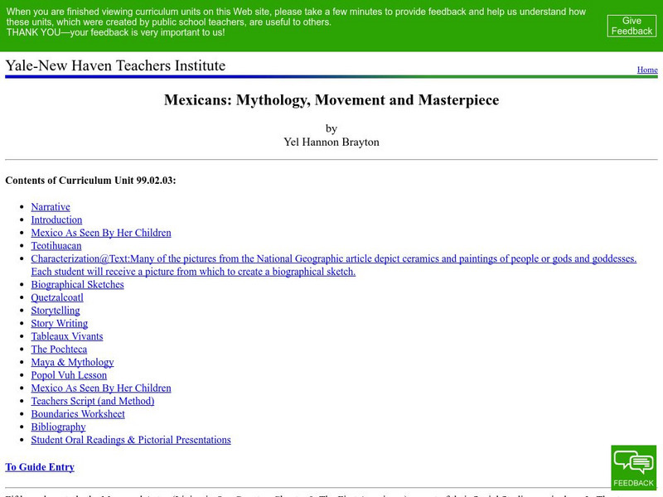Open the Introduction link
The width and height of the screenshot is (663, 497).
[56, 220]
